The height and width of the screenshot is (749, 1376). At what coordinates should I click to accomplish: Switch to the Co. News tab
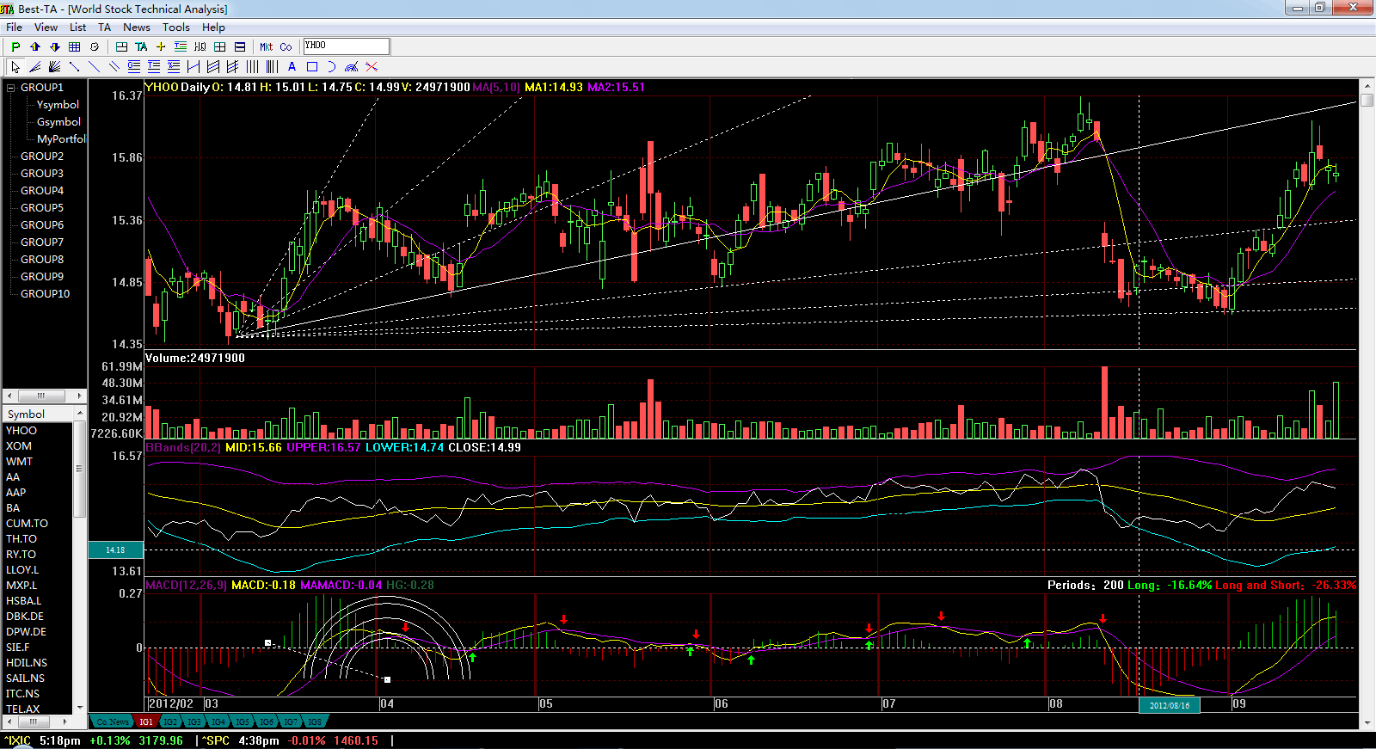(113, 721)
